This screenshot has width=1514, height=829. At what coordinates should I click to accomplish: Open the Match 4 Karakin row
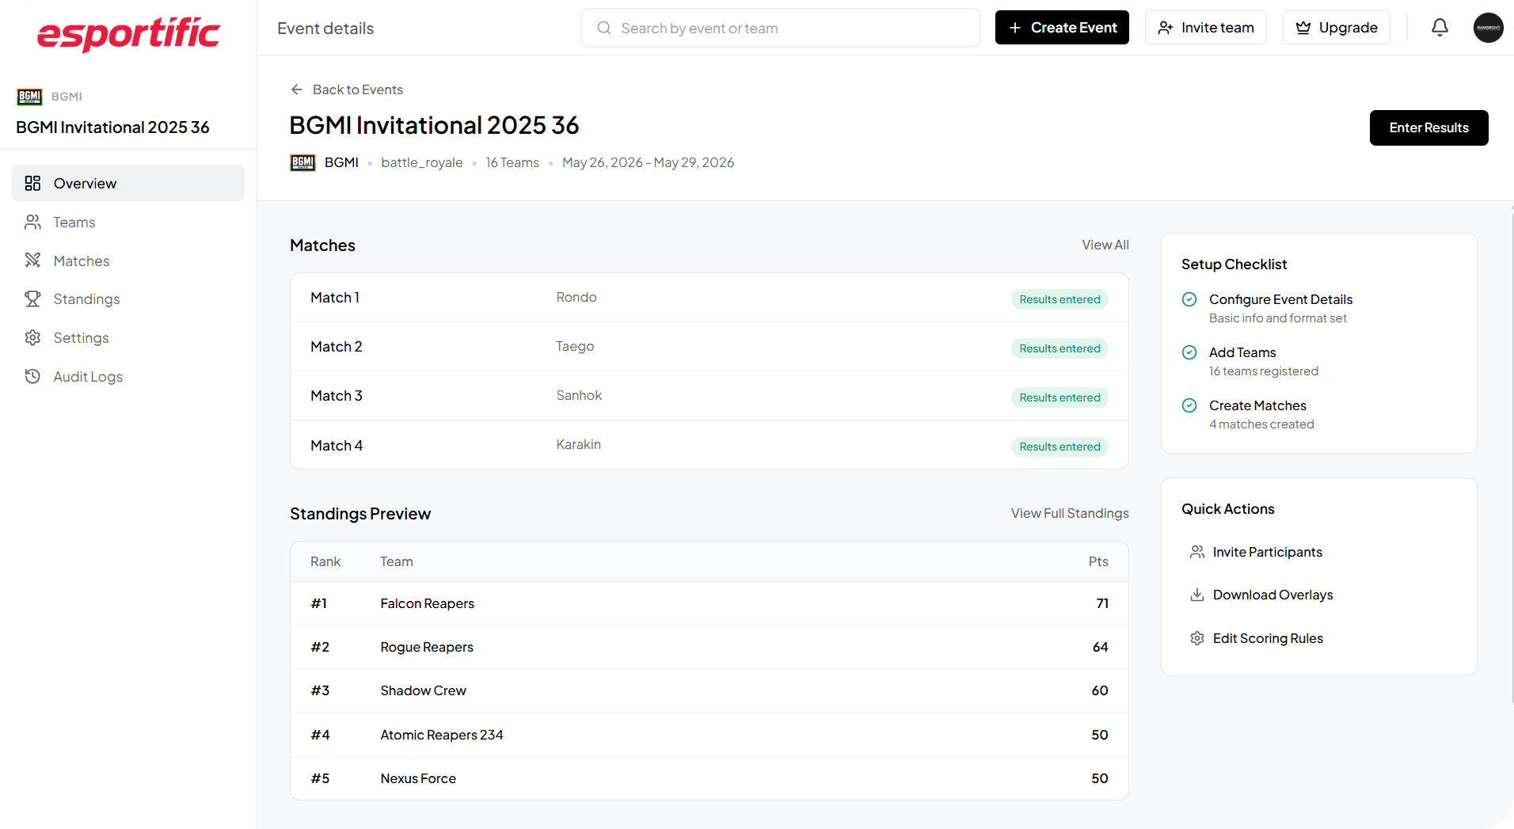point(709,445)
